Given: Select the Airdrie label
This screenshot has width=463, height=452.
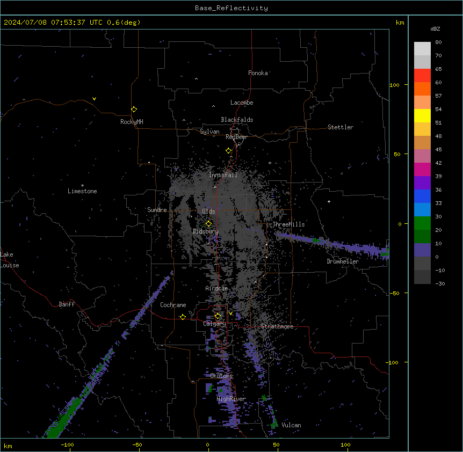Looking at the screenshot, I should point(216,288).
